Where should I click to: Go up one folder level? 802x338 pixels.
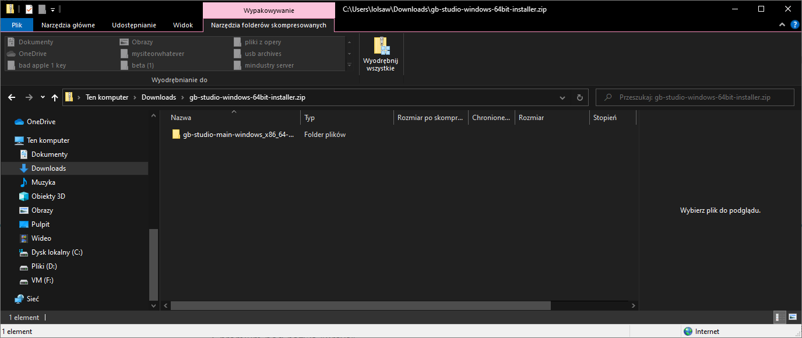tap(55, 97)
